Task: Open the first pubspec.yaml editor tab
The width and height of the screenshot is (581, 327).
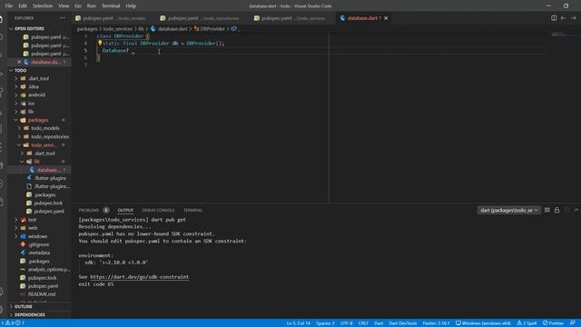Action: tap(111, 18)
